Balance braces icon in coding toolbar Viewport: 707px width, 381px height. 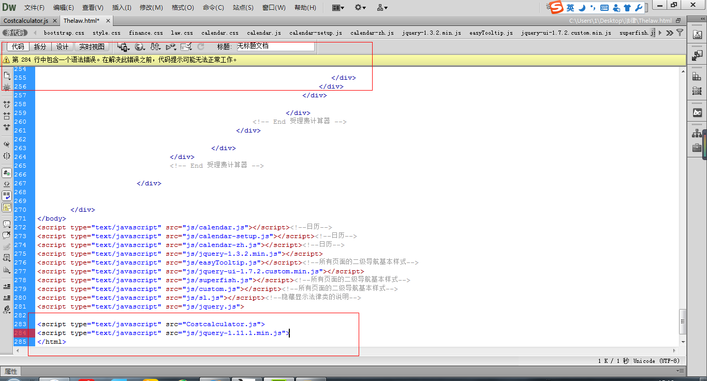(x=7, y=156)
